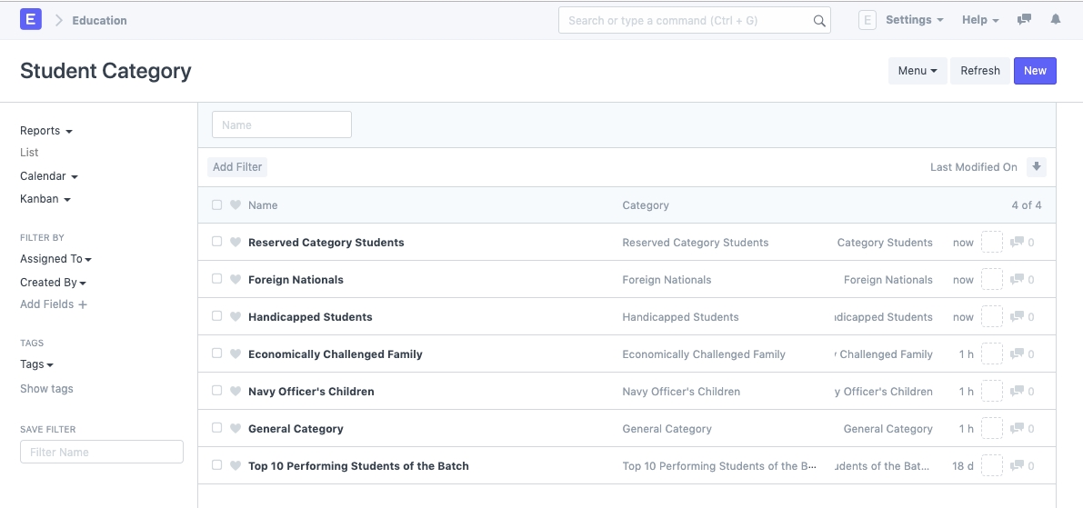This screenshot has width=1083, height=508.
Task: Like the Foreign Nationals row heart
Action: coord(236,280)
